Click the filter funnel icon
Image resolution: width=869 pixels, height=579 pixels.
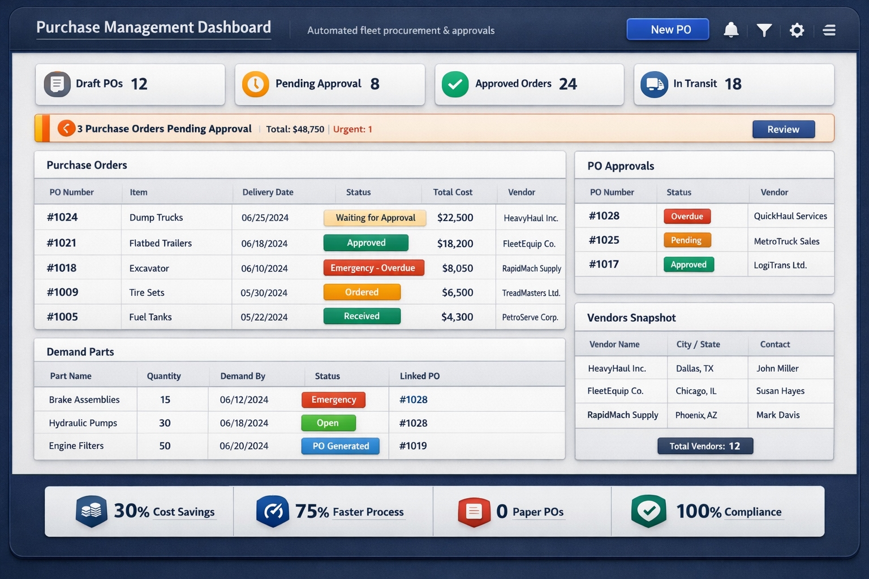pyautogui.click(x=764, y=30)
